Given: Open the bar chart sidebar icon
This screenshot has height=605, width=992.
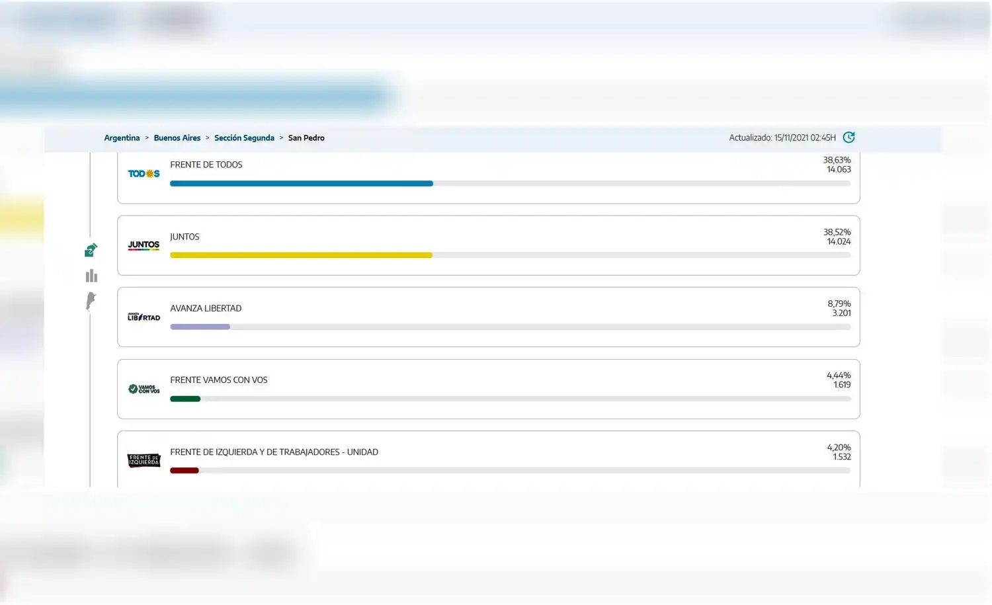Looking at the screenshot, I should (x=91, y=276).
